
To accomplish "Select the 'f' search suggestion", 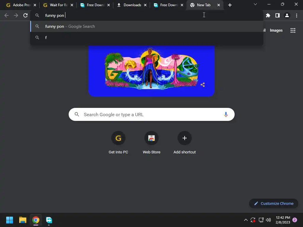I will pyautogui.click(x=147, y=38).
